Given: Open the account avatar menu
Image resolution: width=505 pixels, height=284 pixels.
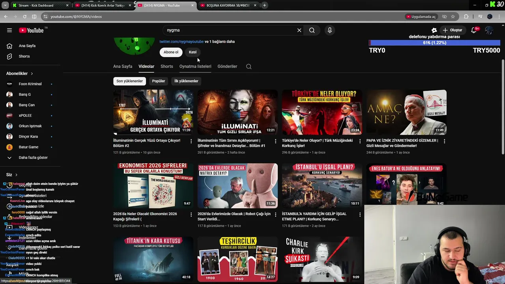Looking at the screenshot, I should (x=489, y=30).
